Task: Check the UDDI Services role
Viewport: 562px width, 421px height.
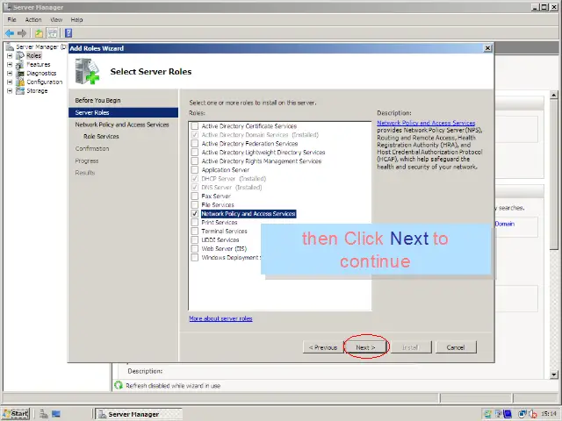Action: click(195, 239)
